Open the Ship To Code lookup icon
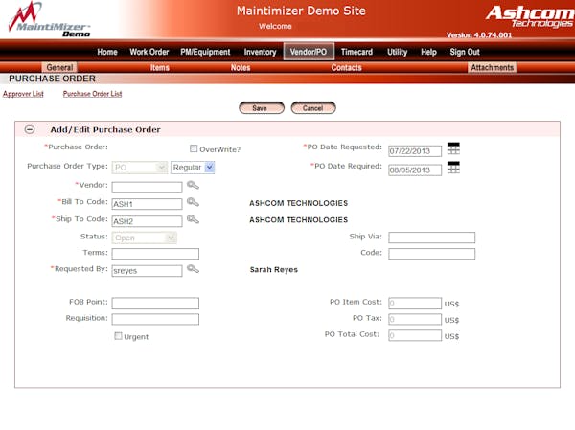 point(193,219)
